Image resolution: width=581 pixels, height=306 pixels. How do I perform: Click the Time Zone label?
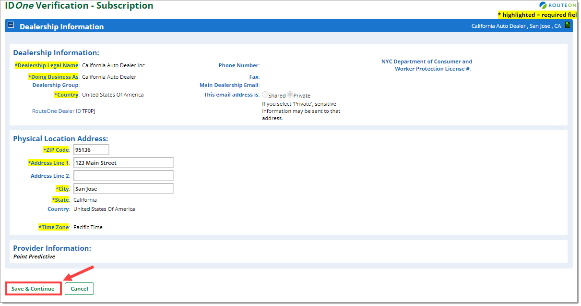click(x=54, y=227)
